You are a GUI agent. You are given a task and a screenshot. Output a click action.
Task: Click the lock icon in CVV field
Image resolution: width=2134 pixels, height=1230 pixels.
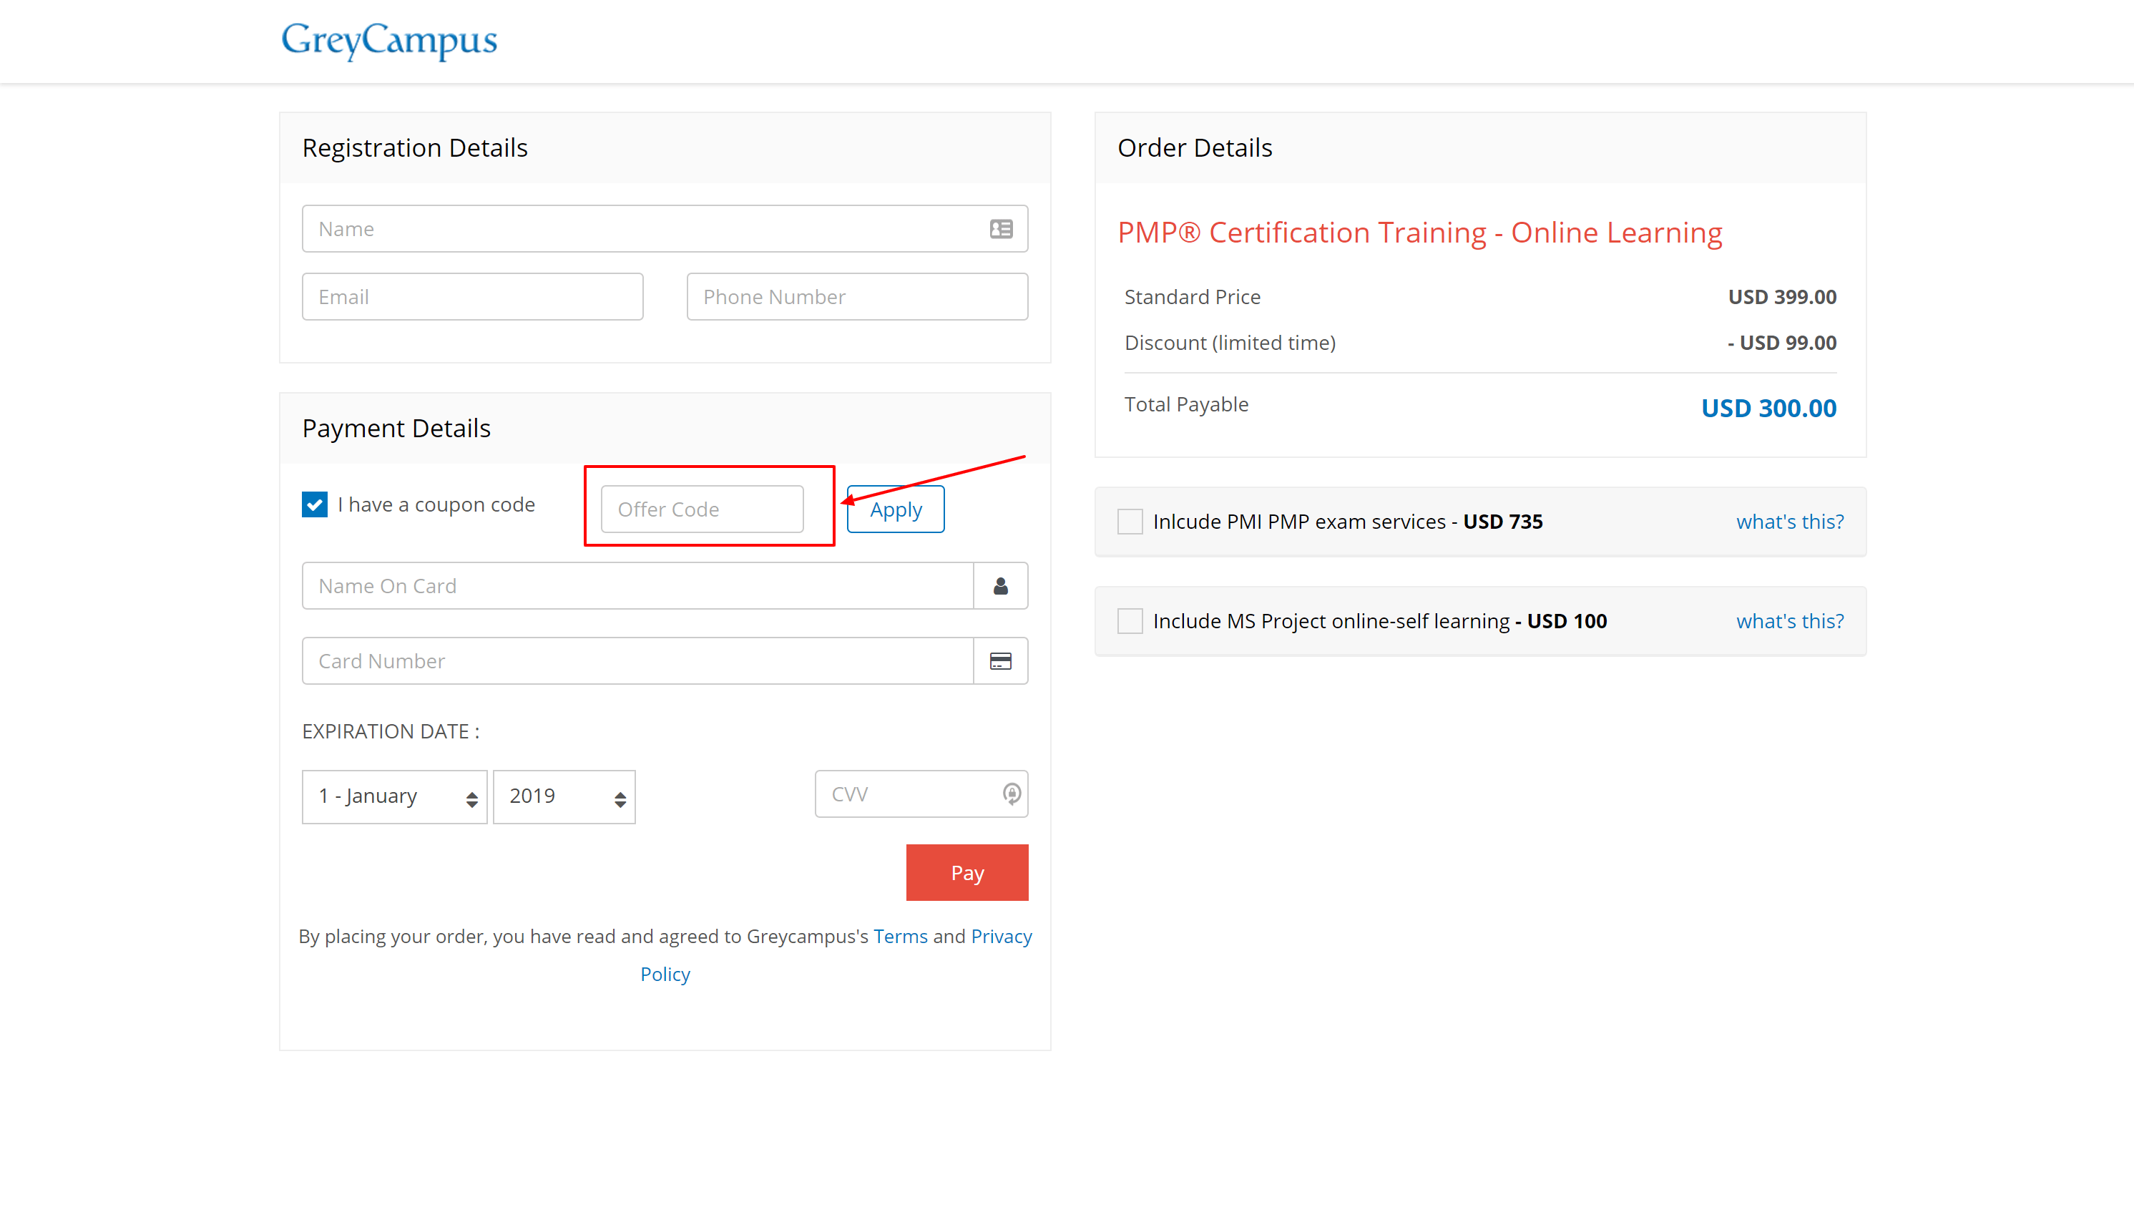pyautogui.click(x=1011, y=794)
